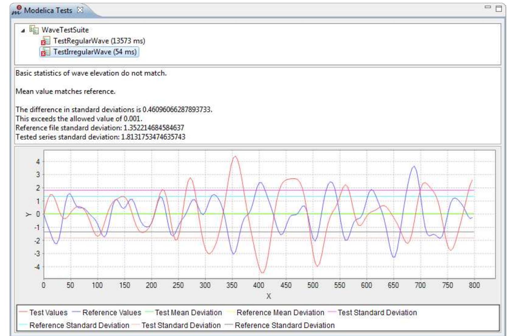Select TestIrregularWave (54 ms) test
Viewport: 514px width, 336px height.
point(95,52)
